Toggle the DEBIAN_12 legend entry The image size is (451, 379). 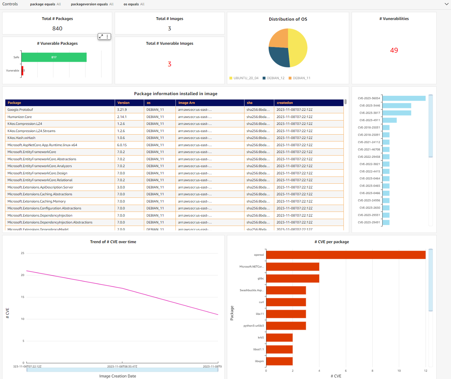(x=273, y=78)
